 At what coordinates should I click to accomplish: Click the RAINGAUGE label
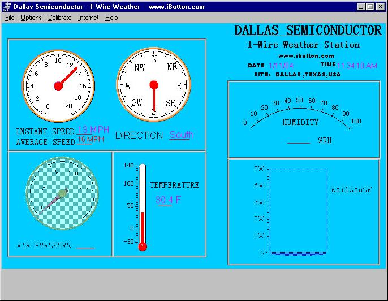tap(351, 190)
